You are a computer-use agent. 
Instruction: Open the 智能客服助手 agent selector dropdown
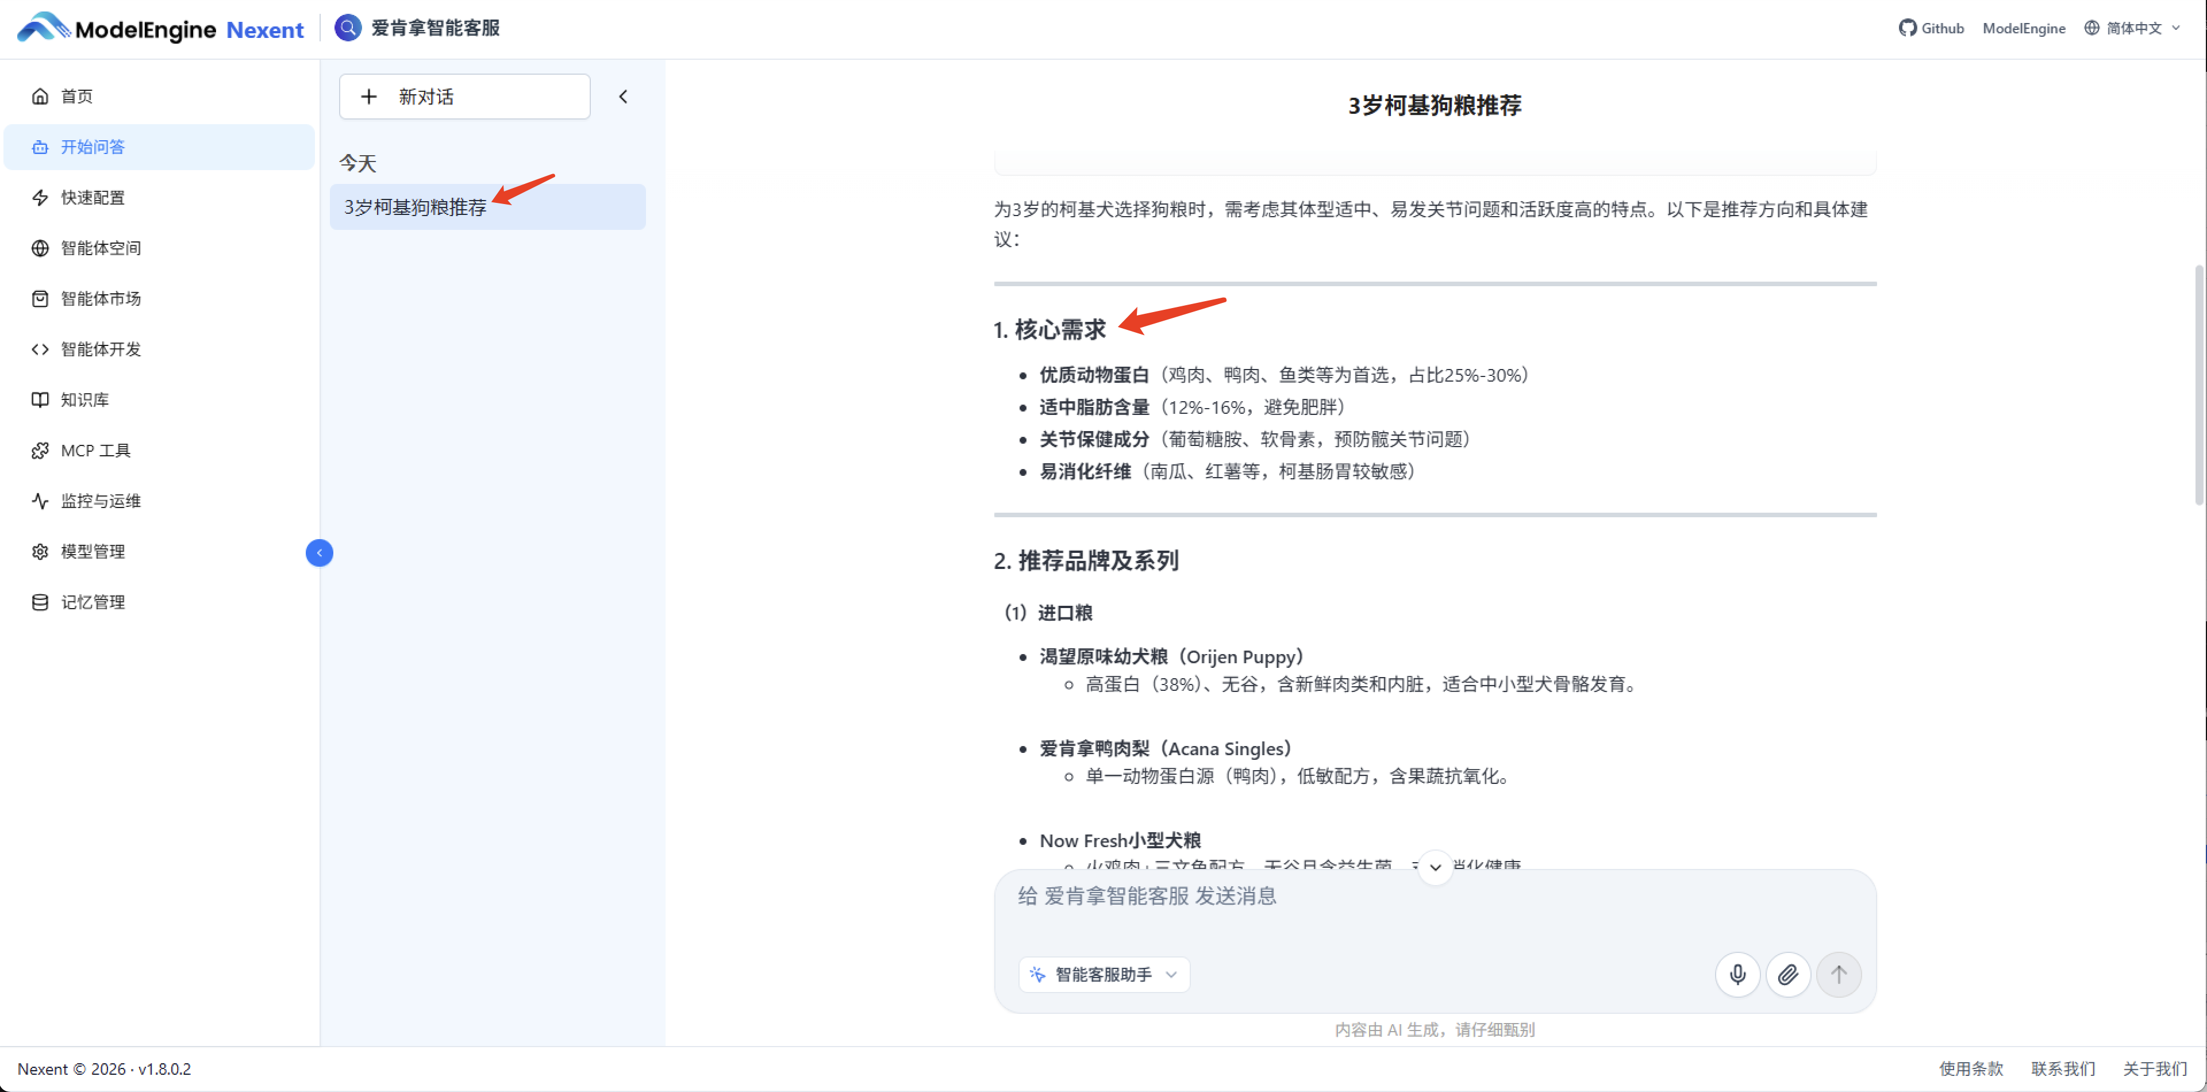tap(1103, 974)
